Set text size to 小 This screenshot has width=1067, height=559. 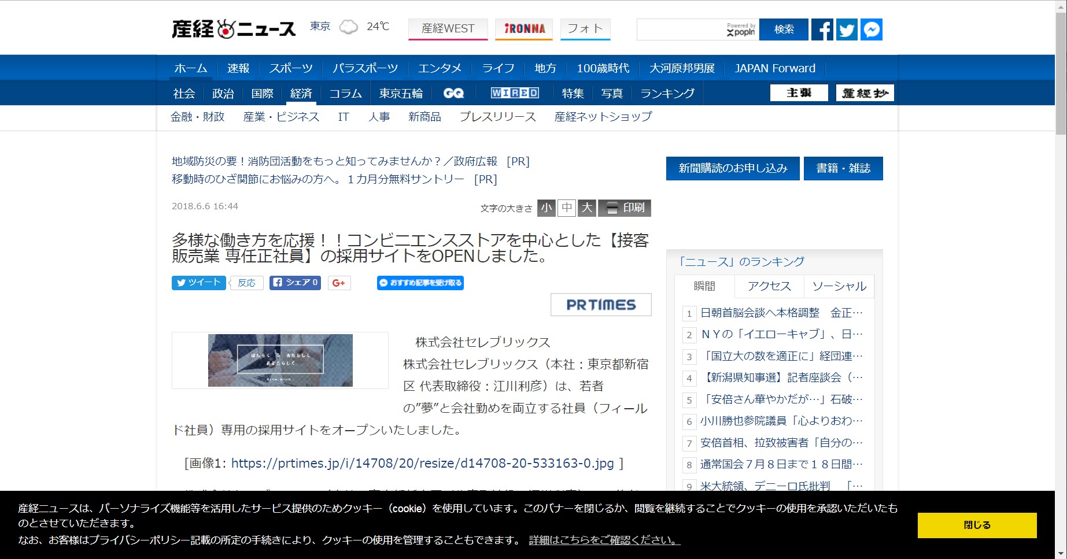(x=546, y=208)
